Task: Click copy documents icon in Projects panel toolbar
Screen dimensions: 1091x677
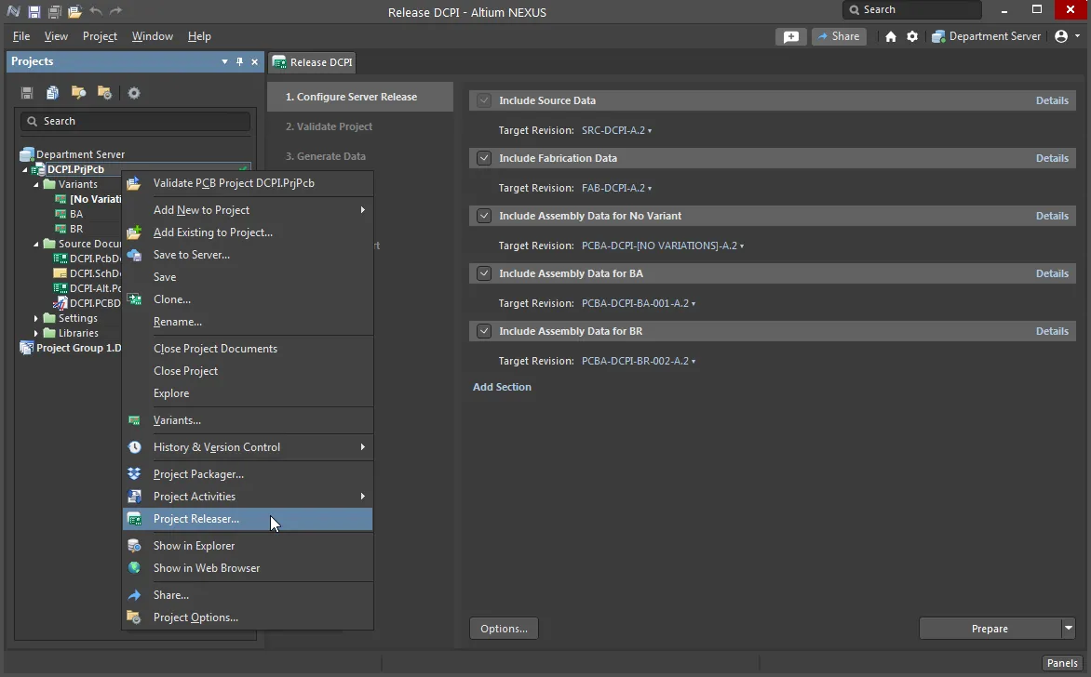Action: coord(52,92)
